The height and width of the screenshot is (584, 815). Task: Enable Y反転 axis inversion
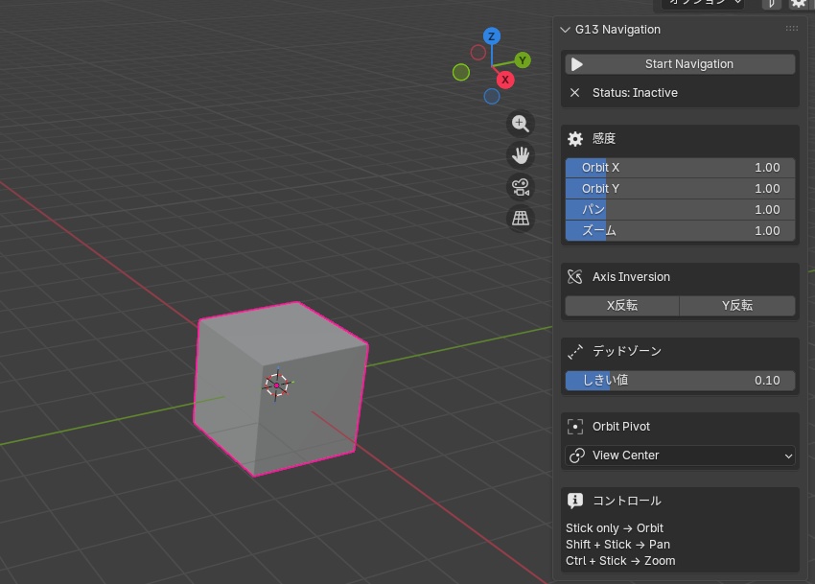(x=736, y=305)
